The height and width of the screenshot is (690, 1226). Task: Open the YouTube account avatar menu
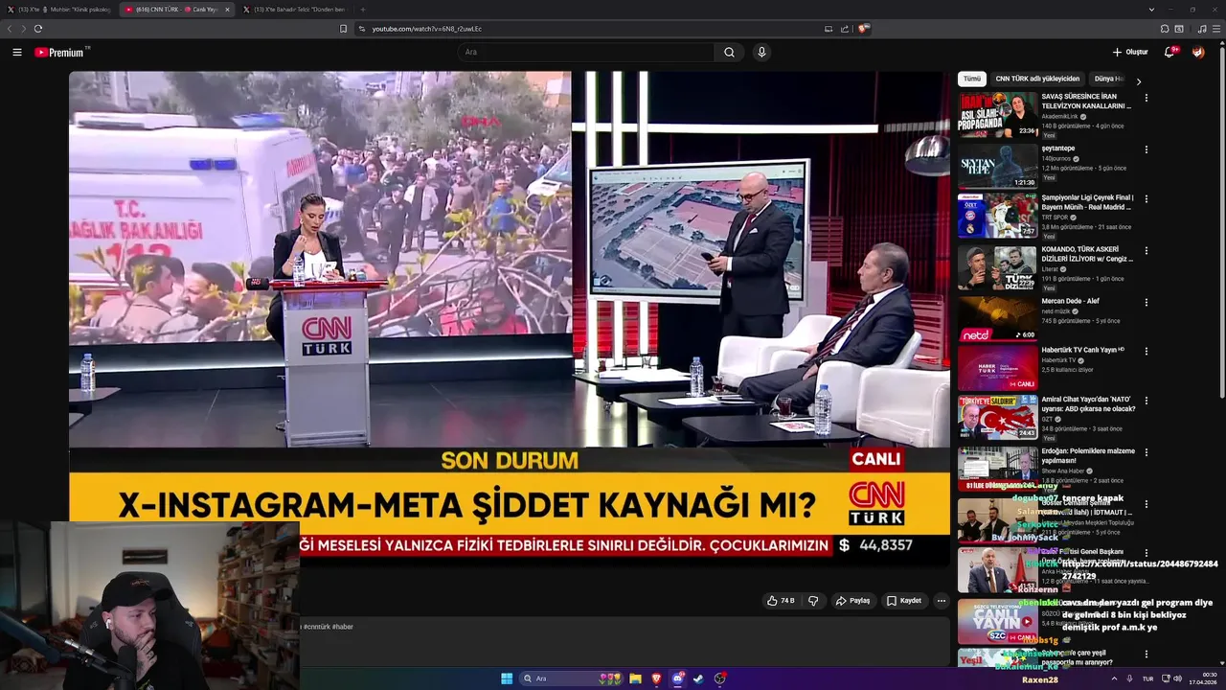point(1198,53)
